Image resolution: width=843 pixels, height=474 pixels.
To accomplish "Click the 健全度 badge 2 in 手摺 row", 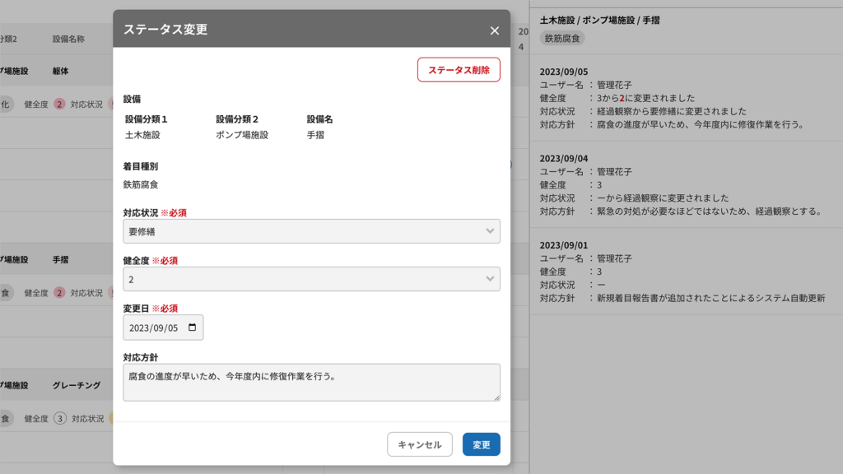I will click(59, 292).
